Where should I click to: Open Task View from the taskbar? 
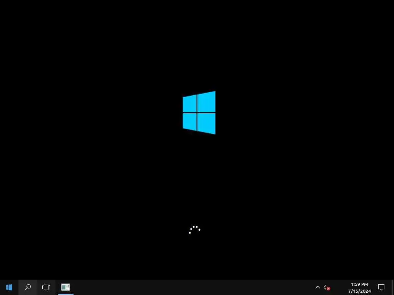[x=46, y=287]
